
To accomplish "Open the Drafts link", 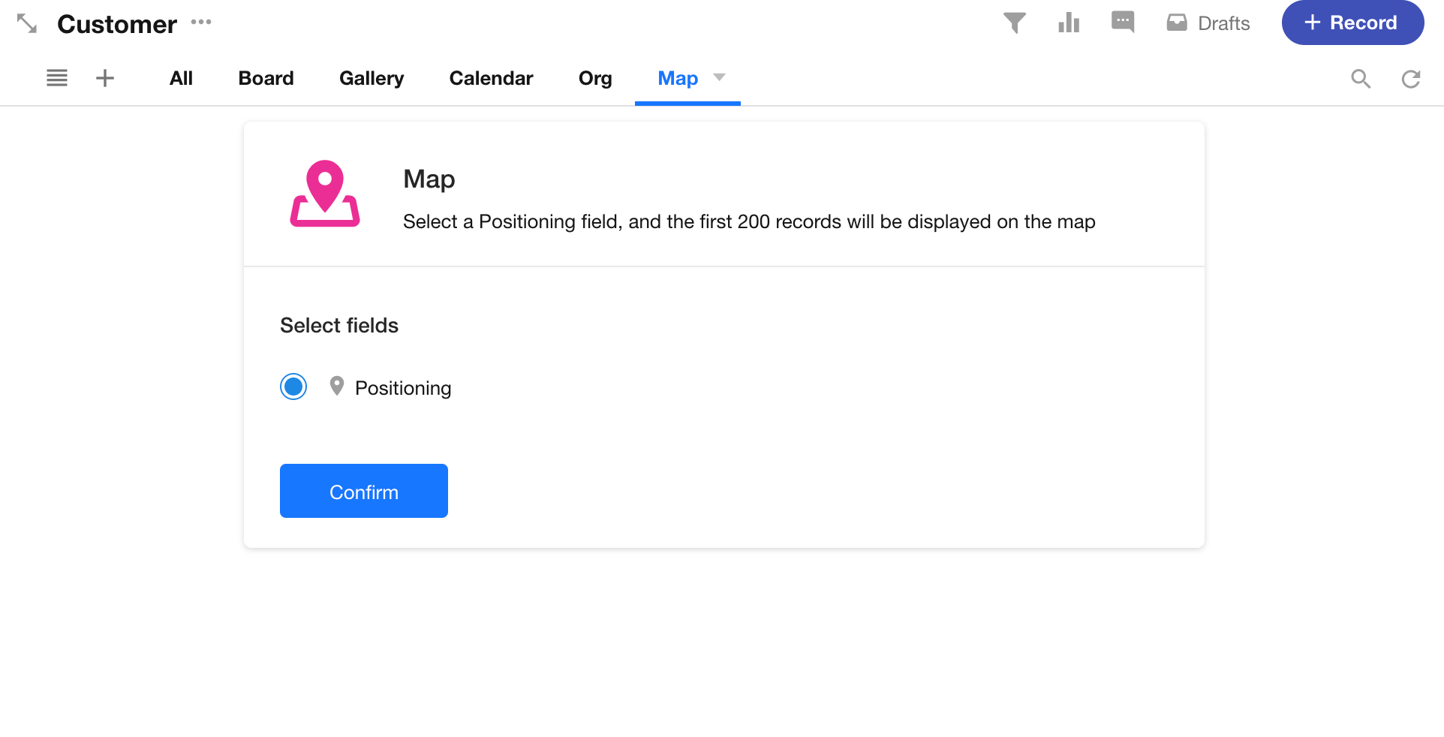I will click(x=1208, y=23).
